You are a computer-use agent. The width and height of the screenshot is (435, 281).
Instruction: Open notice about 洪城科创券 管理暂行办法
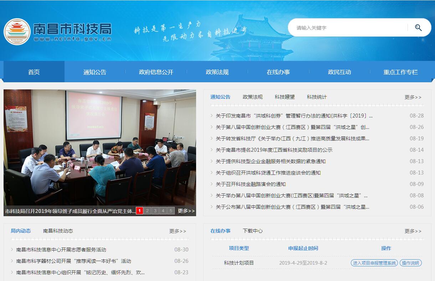coord(294,116)
